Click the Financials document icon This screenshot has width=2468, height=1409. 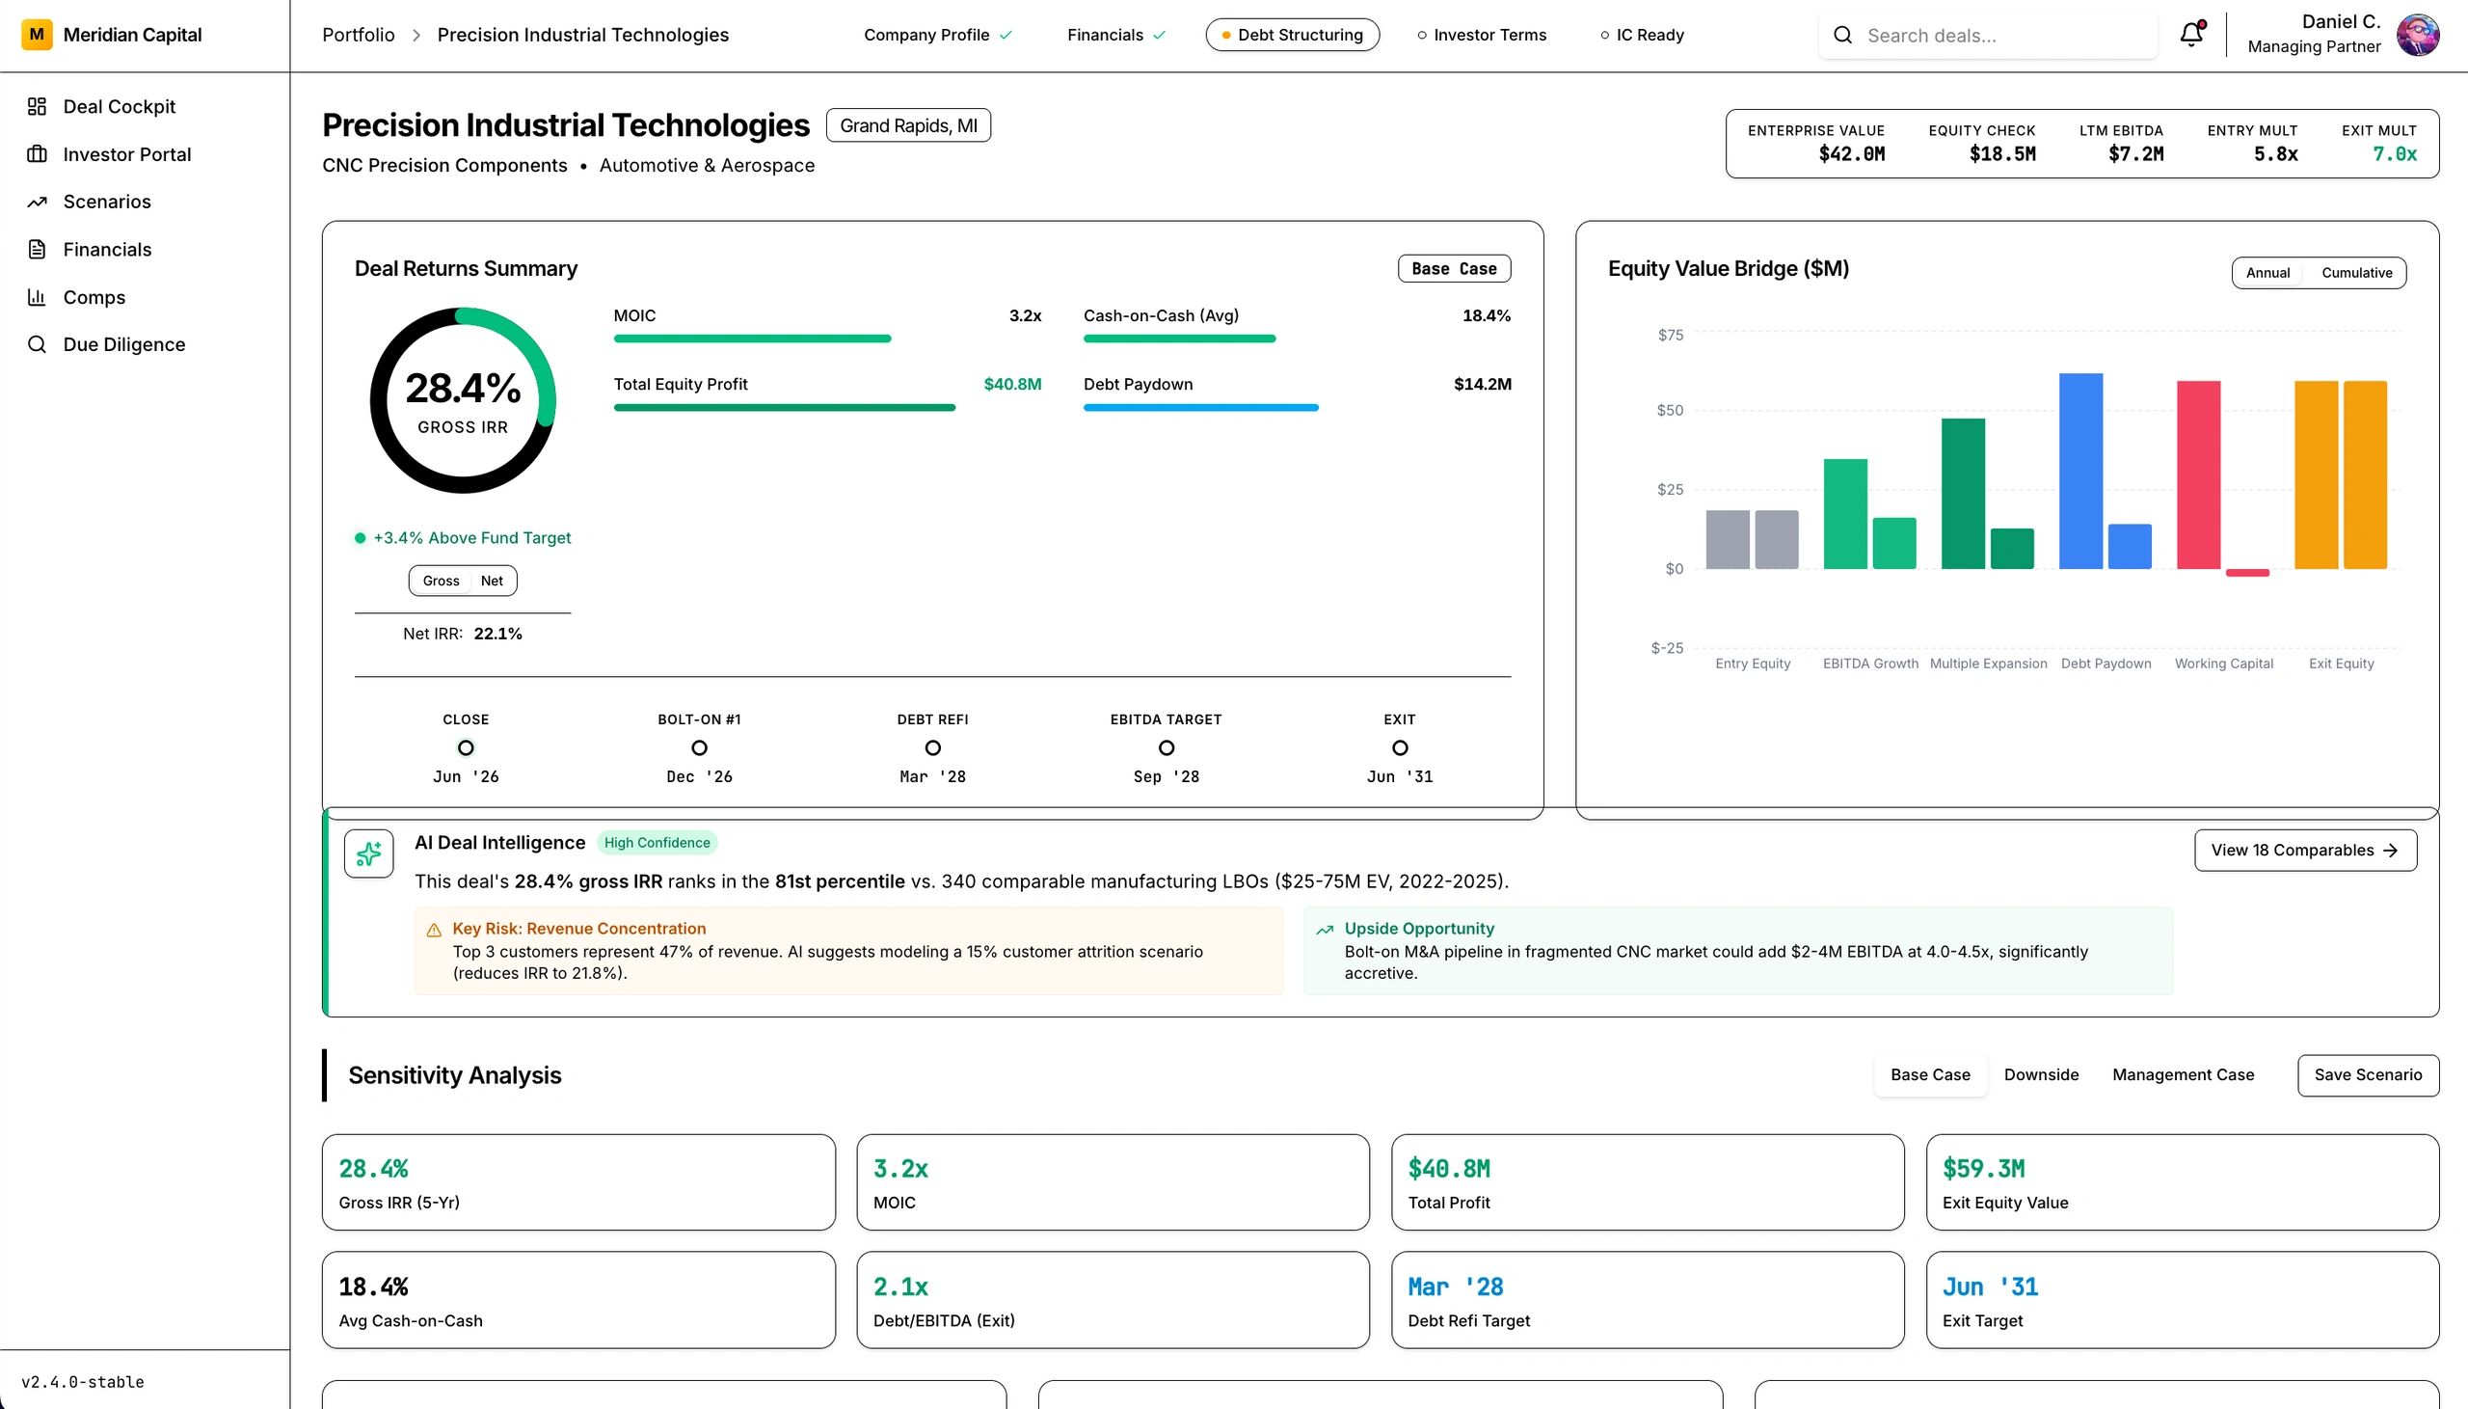coord(37,250)
